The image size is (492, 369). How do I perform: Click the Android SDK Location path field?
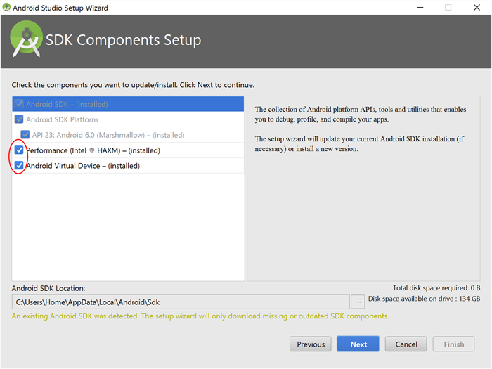pyautogui.click(x=181, y=302)
